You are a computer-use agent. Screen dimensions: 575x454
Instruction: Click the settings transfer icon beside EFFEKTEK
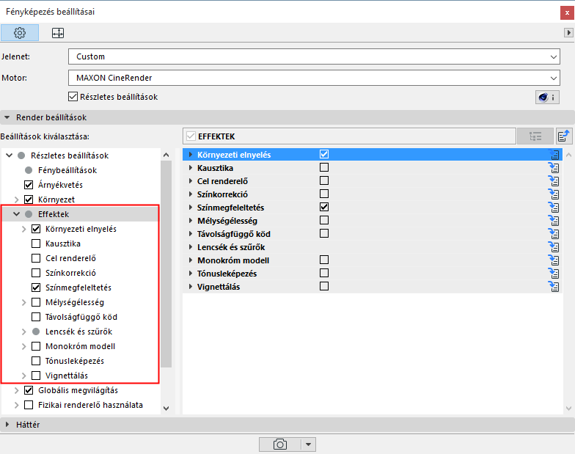[x=564, y=136]
